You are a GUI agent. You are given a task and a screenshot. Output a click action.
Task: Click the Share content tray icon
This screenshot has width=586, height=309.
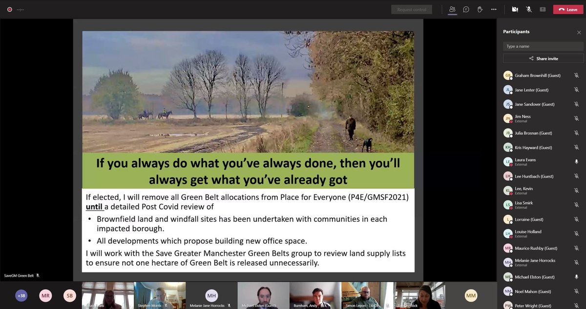(543, 9)
